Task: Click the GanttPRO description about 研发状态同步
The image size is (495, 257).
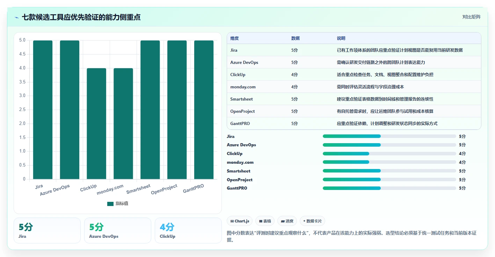Action: click(x=387, y=124)
